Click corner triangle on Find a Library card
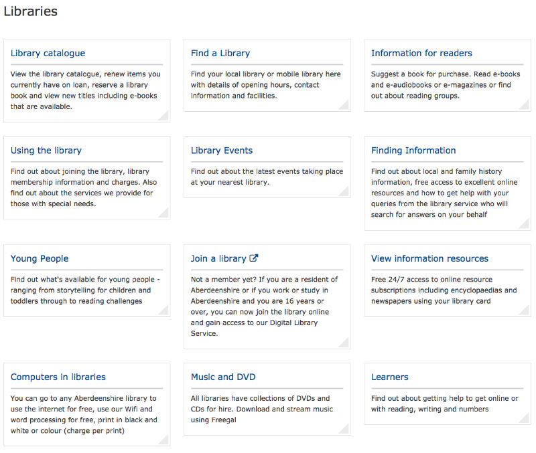The height and width of the screenshot is (453, 536). [x=344, y=105]
